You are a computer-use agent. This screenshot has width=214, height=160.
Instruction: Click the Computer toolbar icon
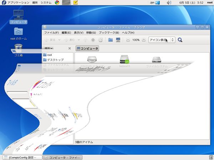coord(118,40)
